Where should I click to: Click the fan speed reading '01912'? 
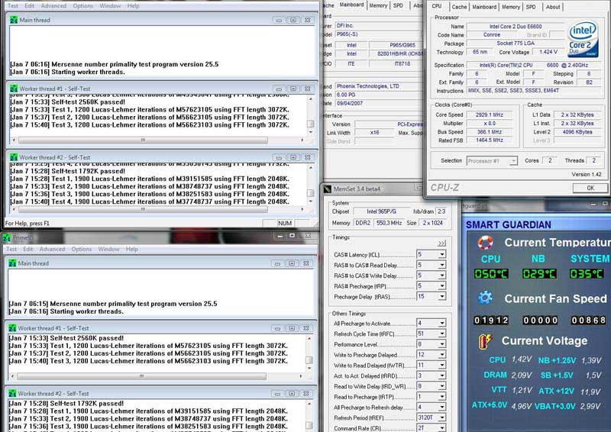click(x=491, y=321)
